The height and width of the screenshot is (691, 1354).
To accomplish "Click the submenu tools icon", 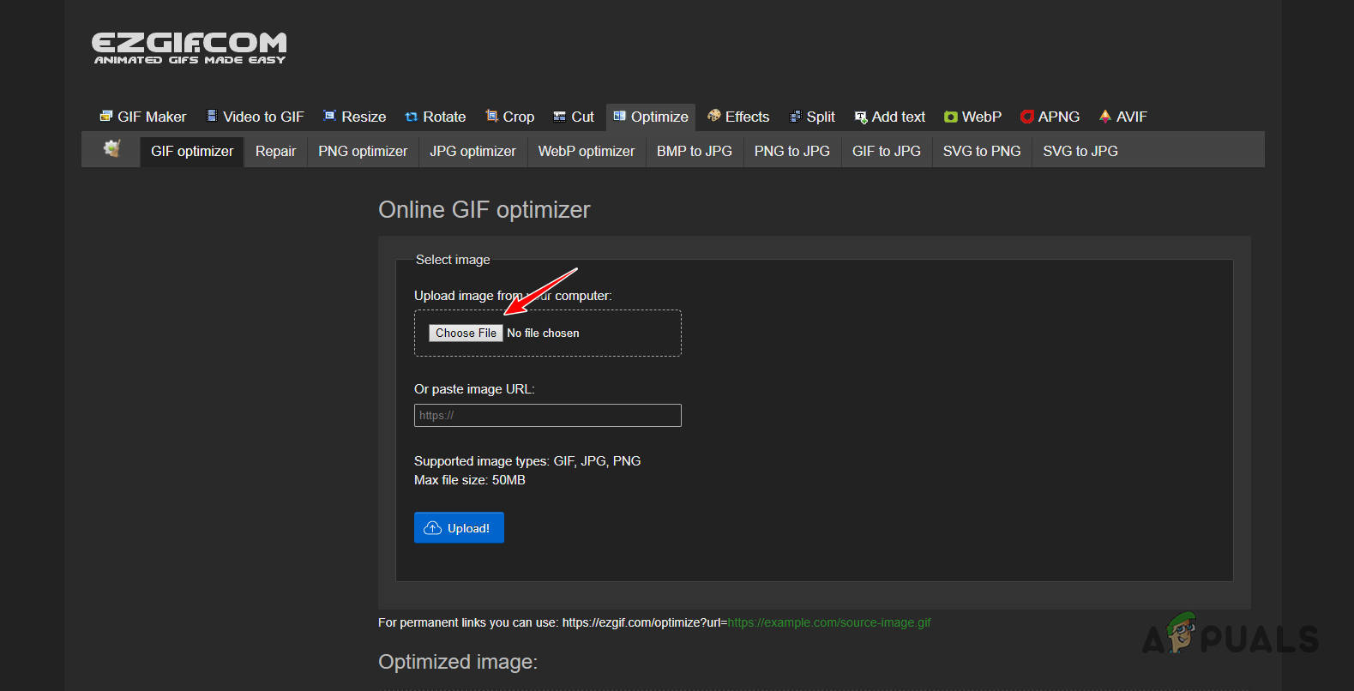I will coord(111,148).
